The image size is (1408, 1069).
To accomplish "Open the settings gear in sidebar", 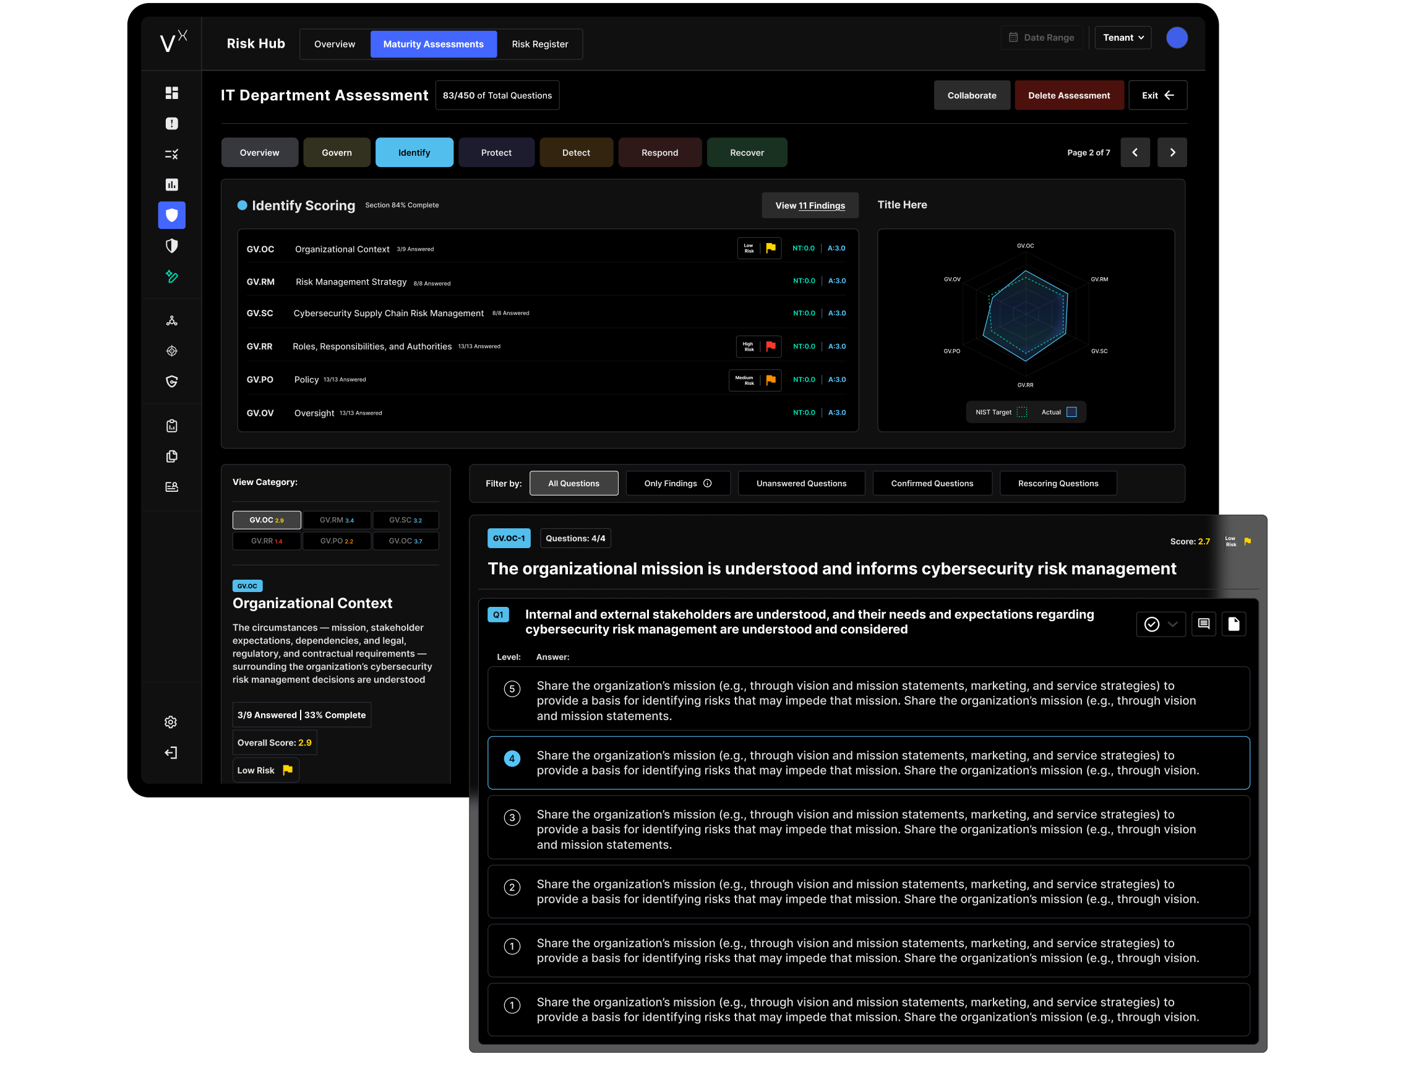I will pos(171,722).
